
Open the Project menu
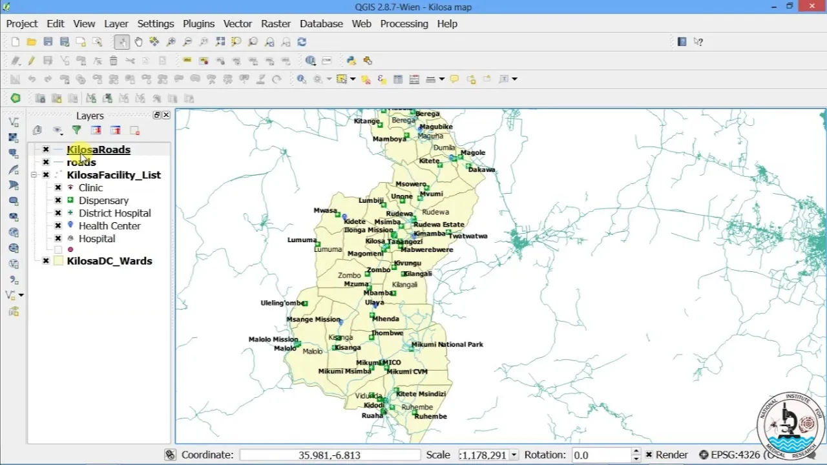tap(22, 23)
